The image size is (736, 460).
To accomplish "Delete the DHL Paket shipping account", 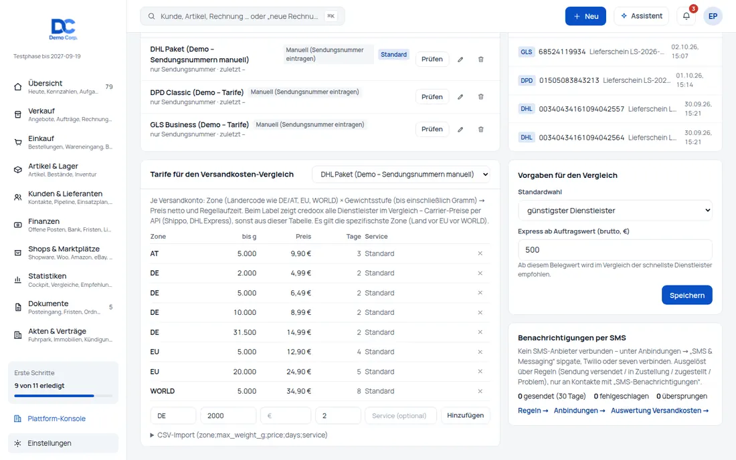I will pos(480,60).
